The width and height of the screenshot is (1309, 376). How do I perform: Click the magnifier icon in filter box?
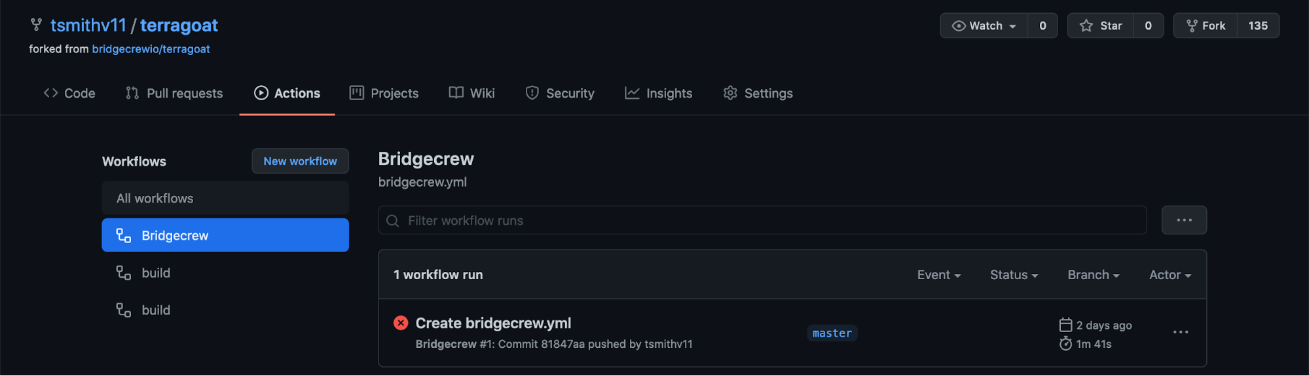pos(393,221)
